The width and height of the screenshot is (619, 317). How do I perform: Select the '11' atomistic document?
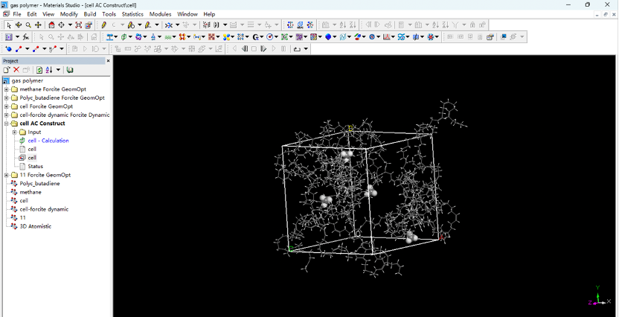click(x=23, y=218)
